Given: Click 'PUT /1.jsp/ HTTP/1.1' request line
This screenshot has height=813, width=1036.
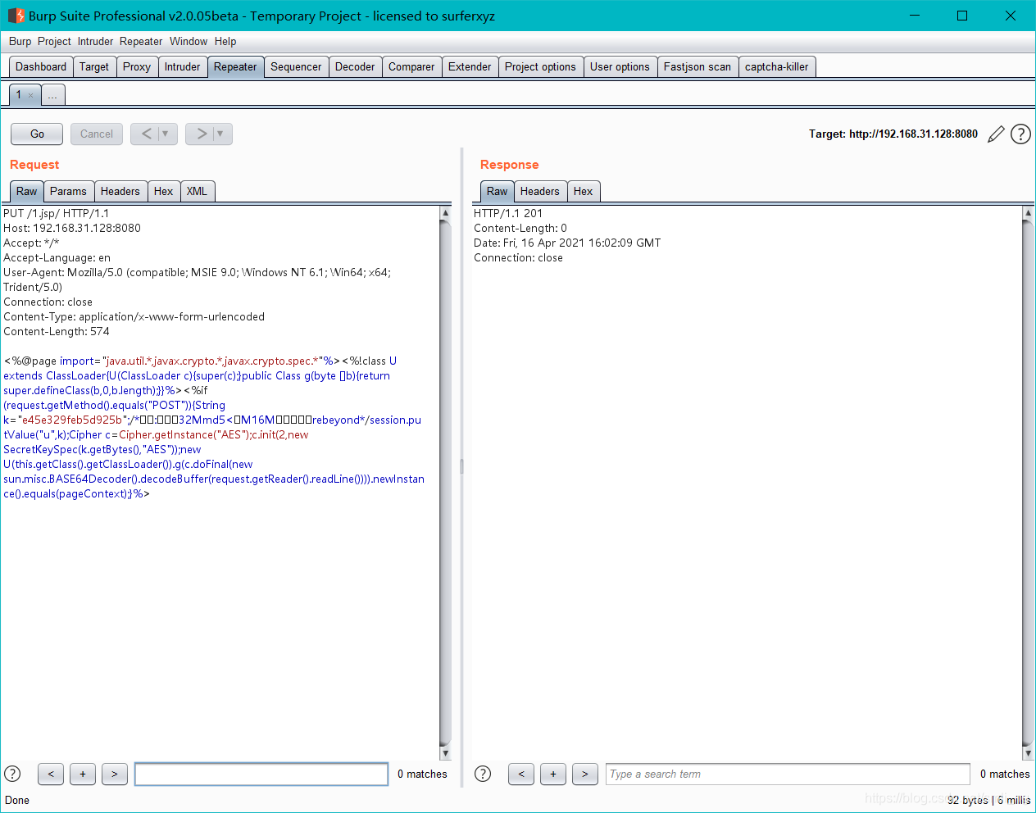Looking at the screenshot, I should pyautogui.click(x=56, y=213).
